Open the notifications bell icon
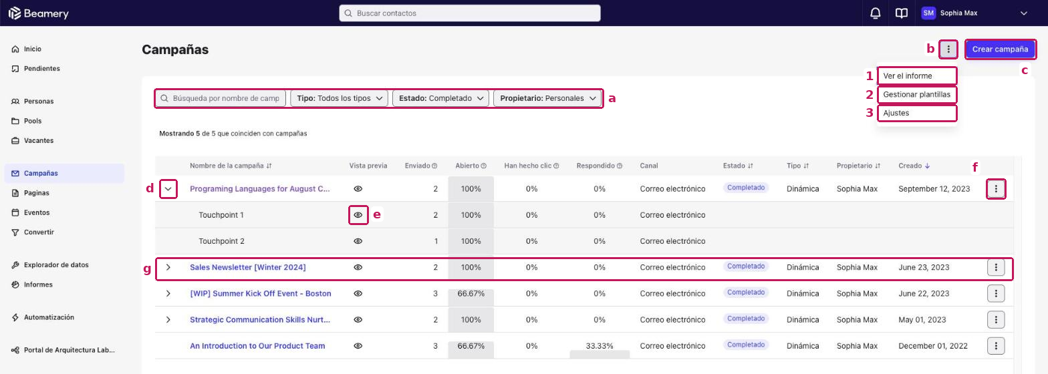Viewport: 1048px width, 374px height. pyautogui.click(x=875, y=13)
